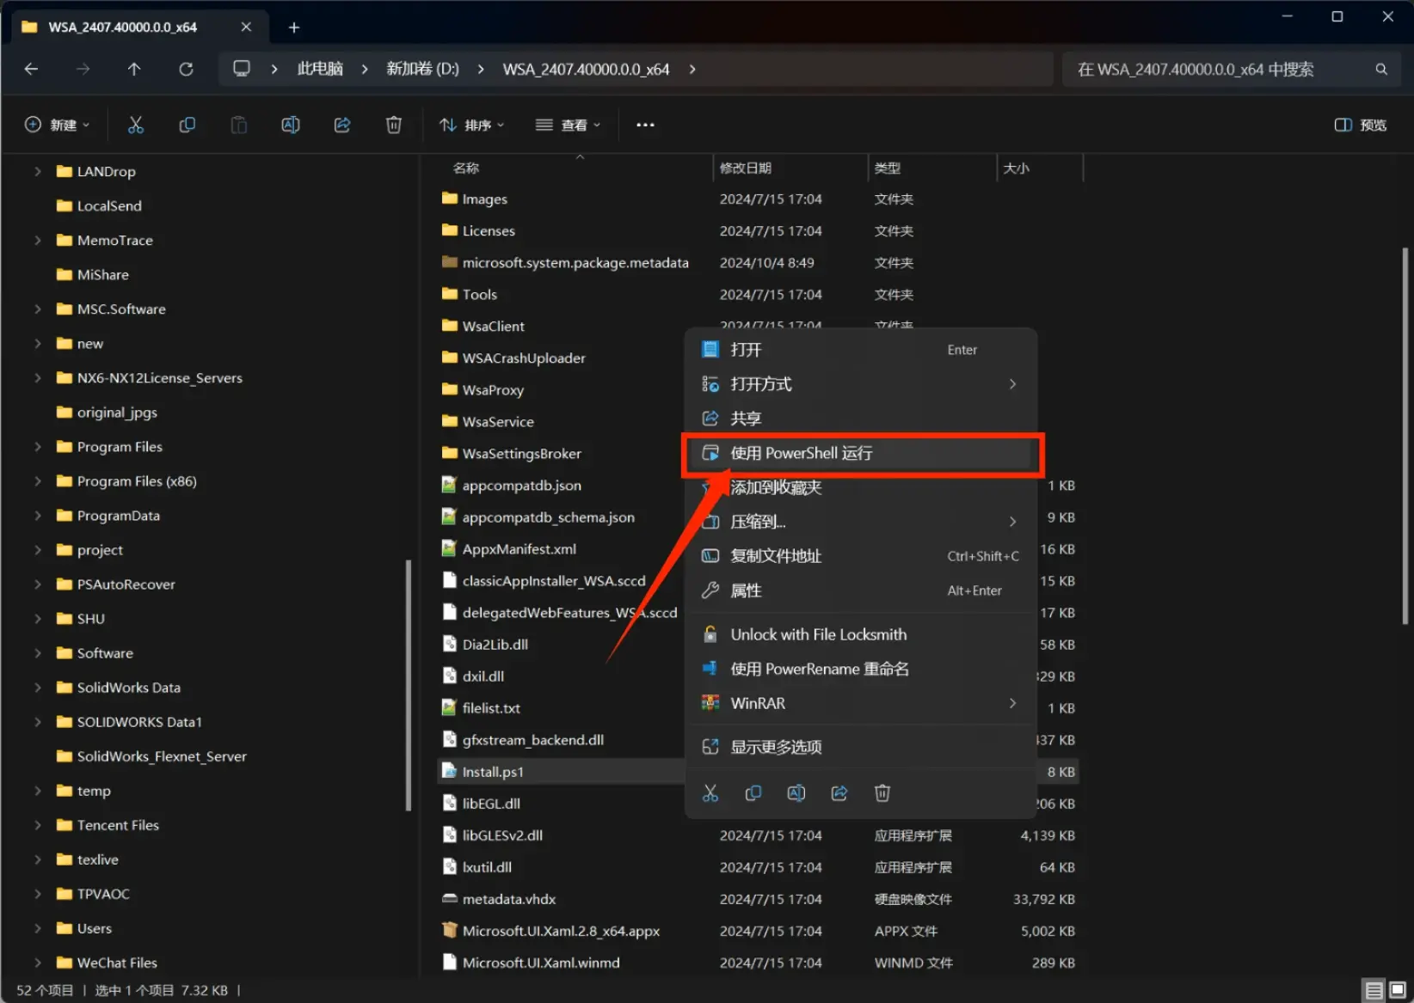Select Microsoft.UI.Xaml.2.8_x64.appx file
The width and height of the screenshot is (1414, 1003).
(561, 931)
